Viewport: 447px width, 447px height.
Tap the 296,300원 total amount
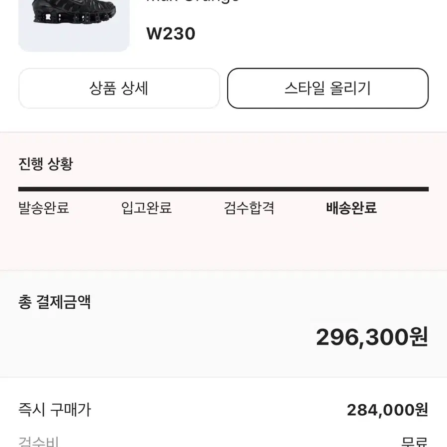(372, 337)
